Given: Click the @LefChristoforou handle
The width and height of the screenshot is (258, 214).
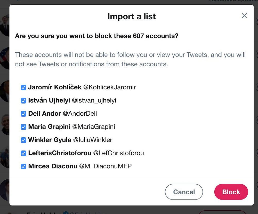Looking at the screenshot, I should [118, 153].
